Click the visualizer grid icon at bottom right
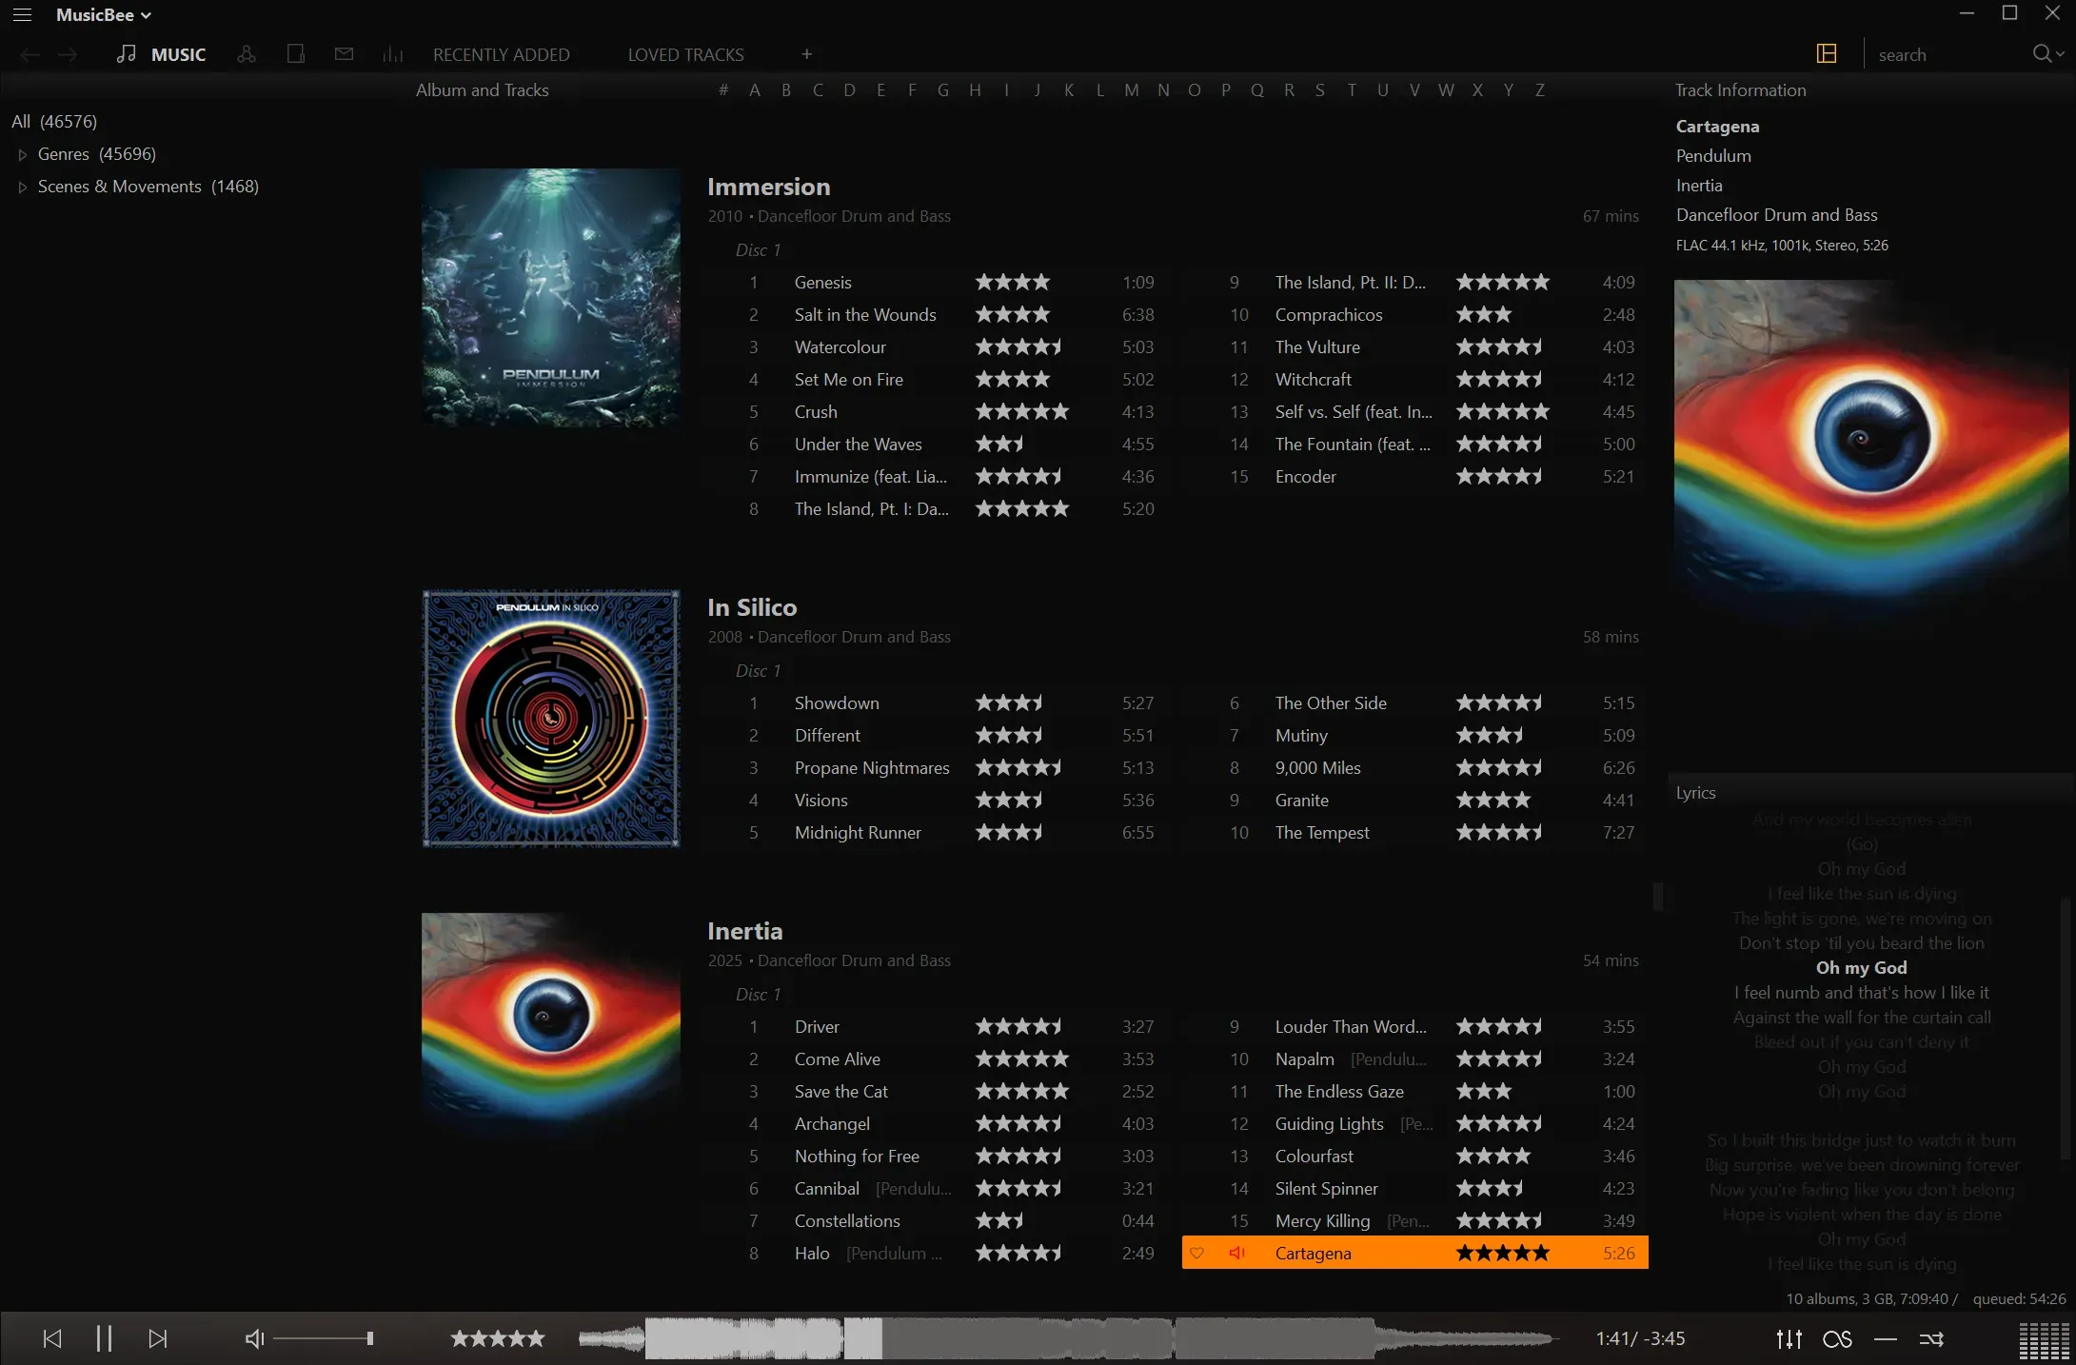 tap(2037, 1338)
